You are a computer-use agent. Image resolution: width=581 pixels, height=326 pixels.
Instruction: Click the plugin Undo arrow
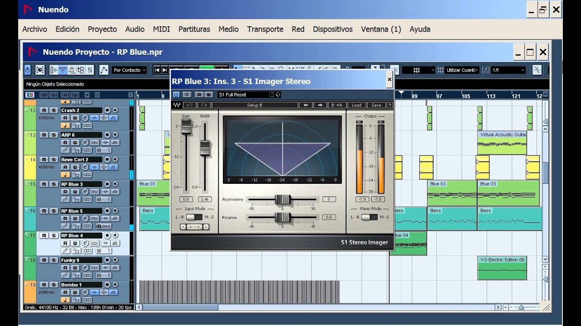pos(190,105)
